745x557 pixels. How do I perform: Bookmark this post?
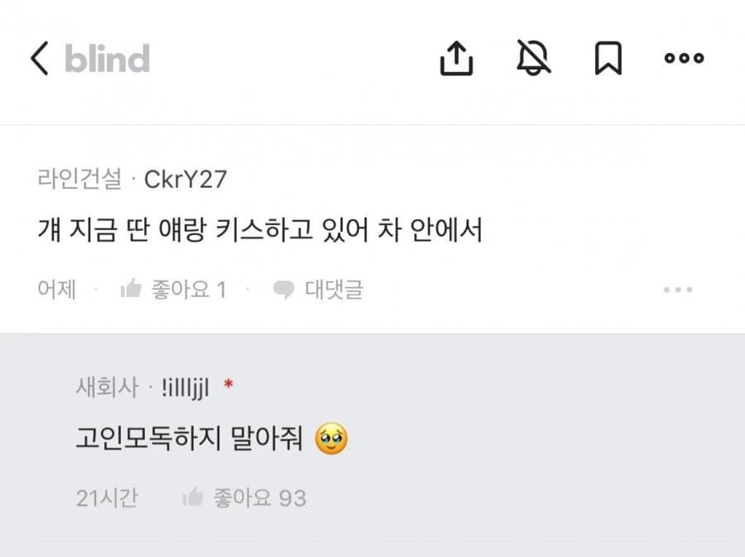[608, 59]
